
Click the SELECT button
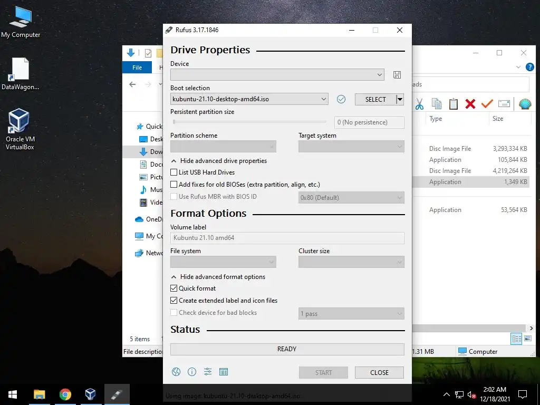375,100
